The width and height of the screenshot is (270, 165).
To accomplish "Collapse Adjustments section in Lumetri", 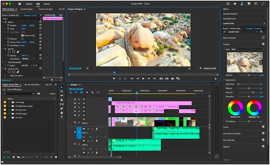I will pyautogui.click(x=224, y=80).
